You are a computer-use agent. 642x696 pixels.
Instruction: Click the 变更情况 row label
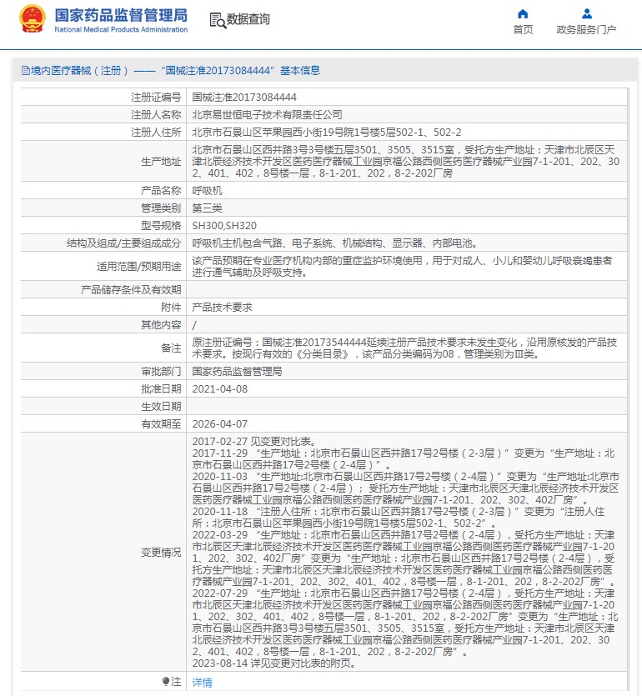160,552
